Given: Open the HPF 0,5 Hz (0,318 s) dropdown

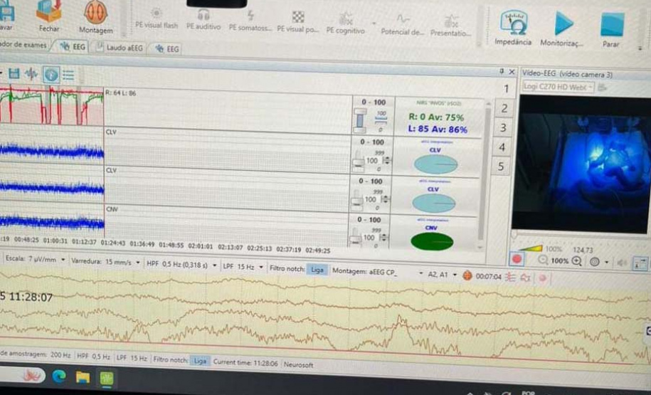Looking at the screenshot, I should click(x=215, y=265).
